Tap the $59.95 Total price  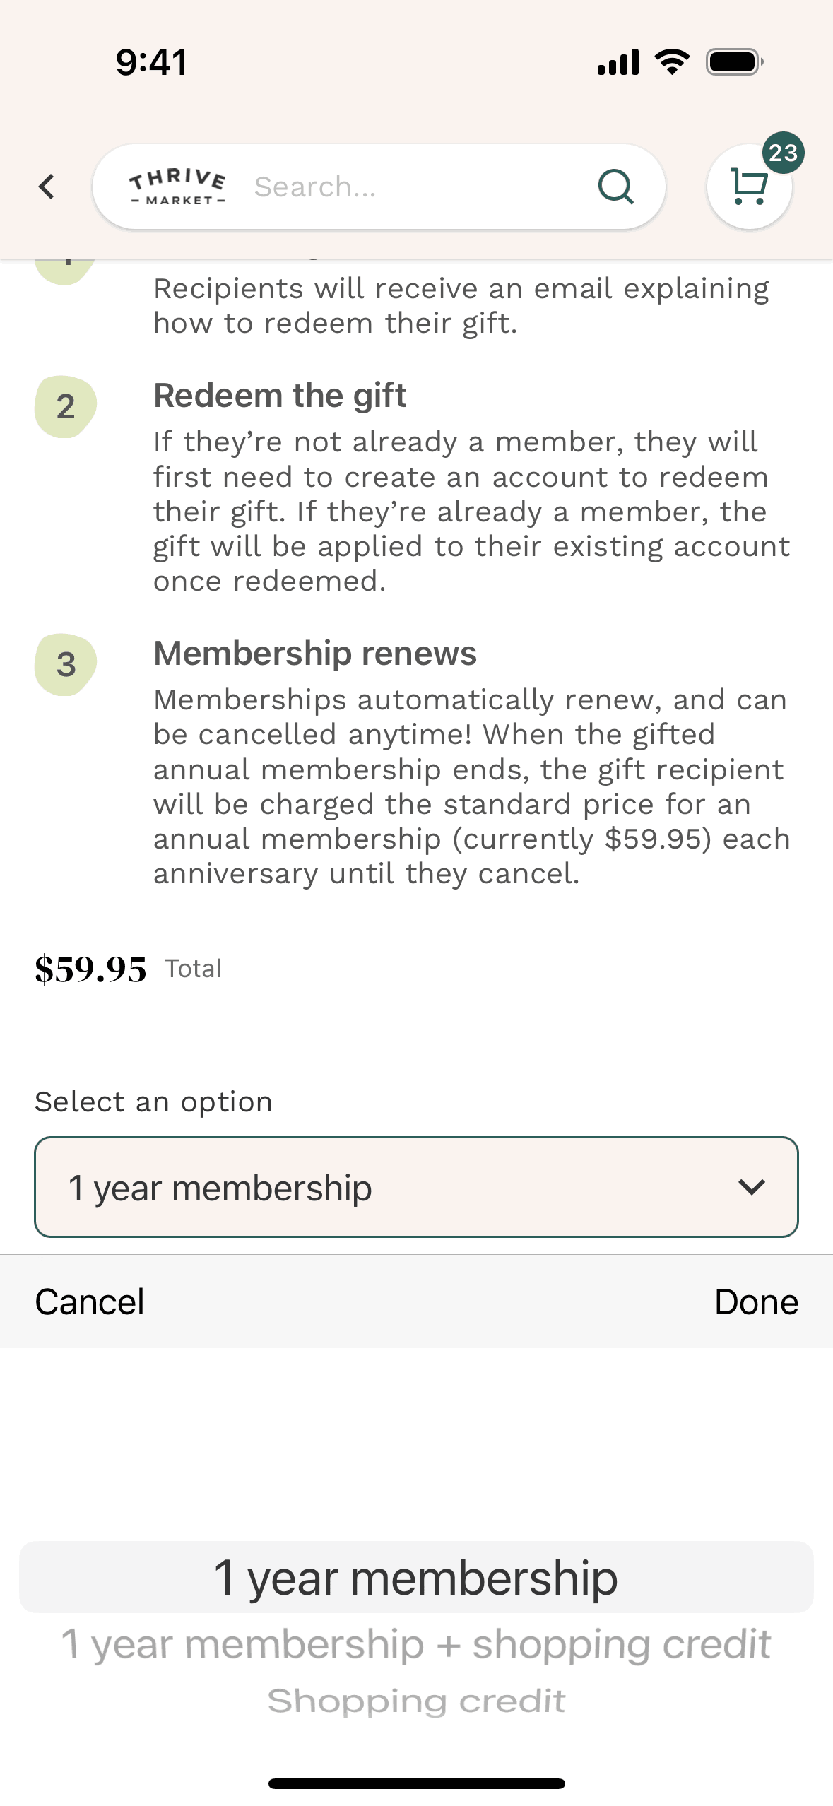click(x=91, y=969)
